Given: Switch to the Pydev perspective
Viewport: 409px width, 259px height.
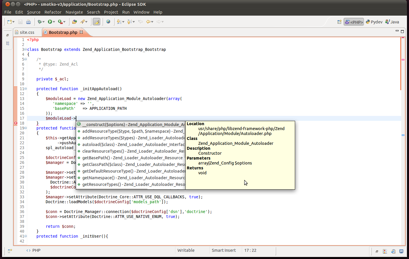Looking at the screenshot, I should coord(374,22).
